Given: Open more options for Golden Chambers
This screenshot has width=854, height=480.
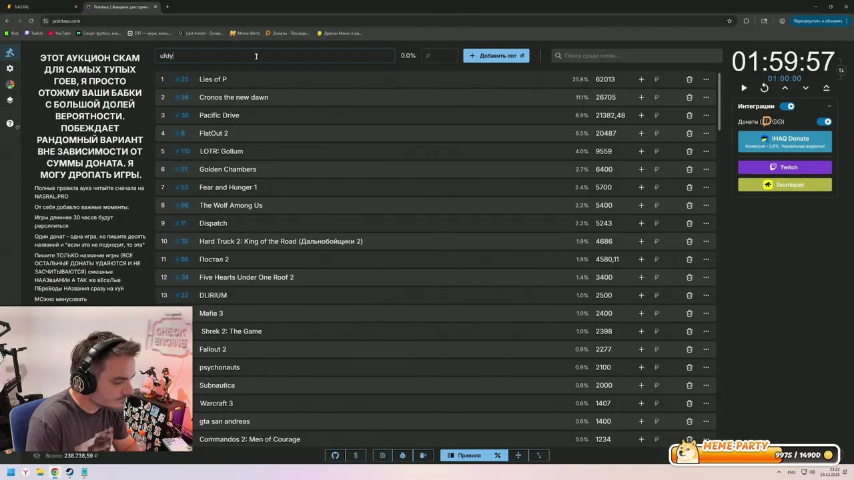Looking at the screenshot, I should [706, 169].
